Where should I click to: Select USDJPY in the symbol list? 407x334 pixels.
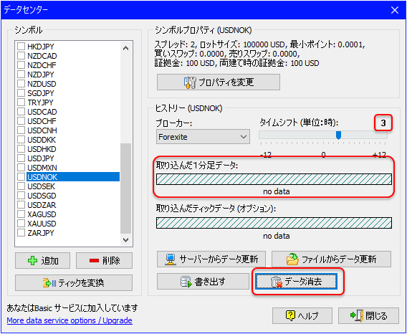[x=41, y=158]
